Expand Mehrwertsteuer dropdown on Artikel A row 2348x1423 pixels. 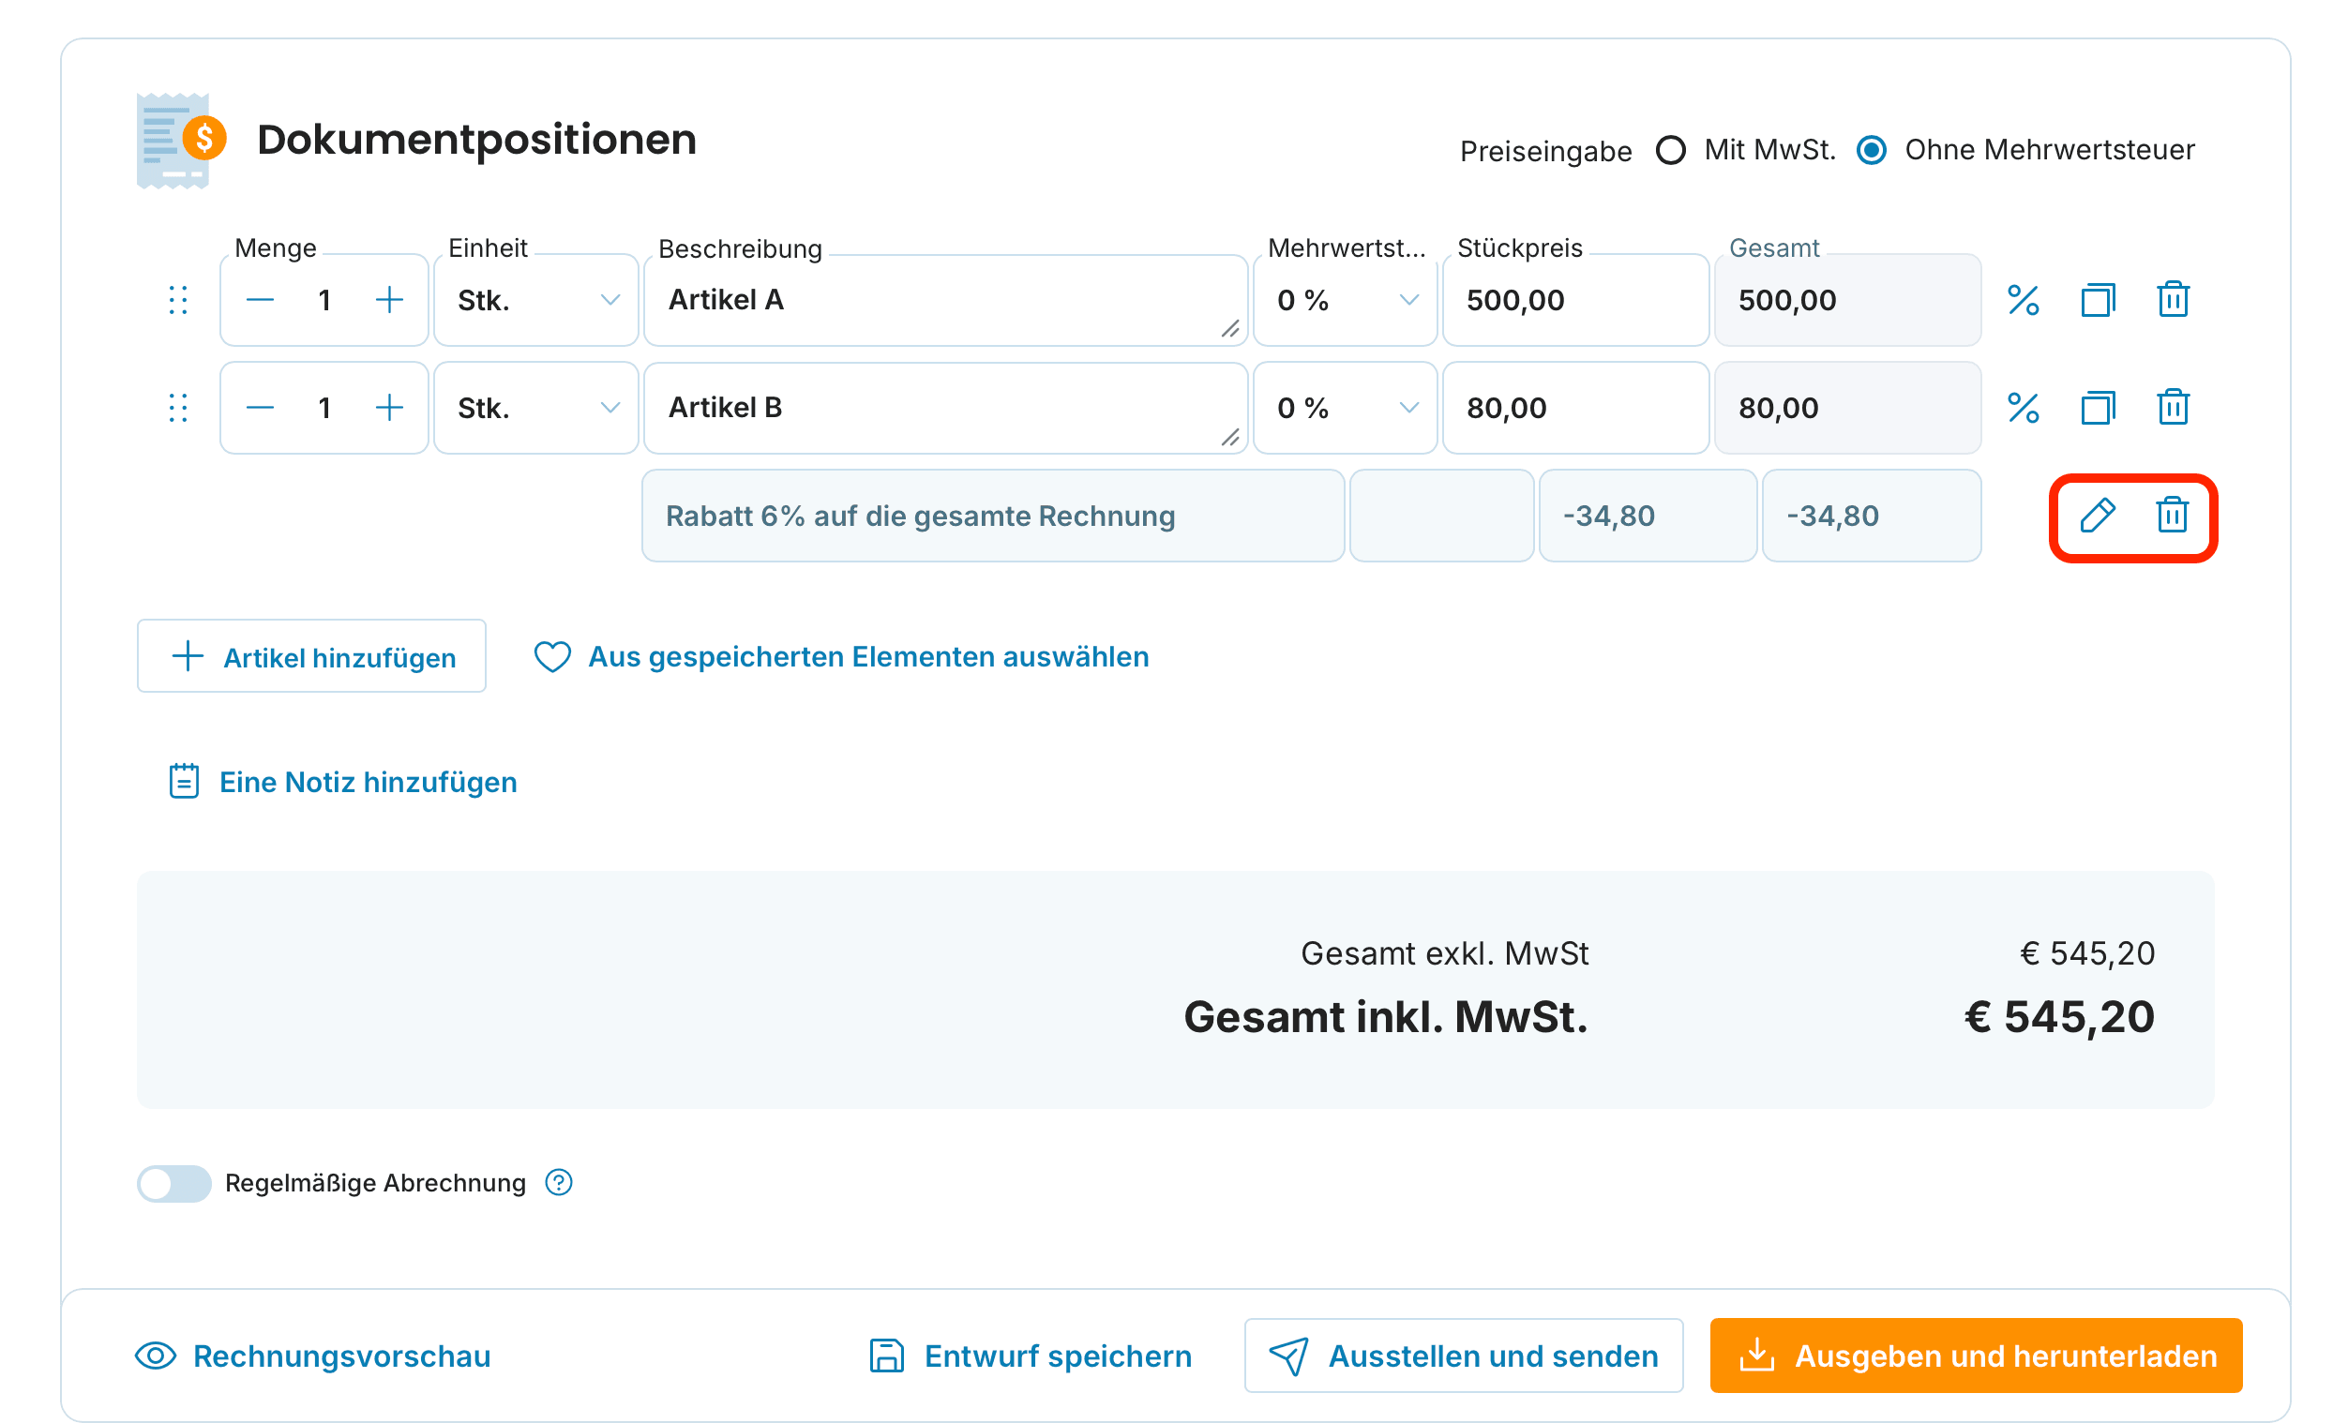tap(1345, 300)
